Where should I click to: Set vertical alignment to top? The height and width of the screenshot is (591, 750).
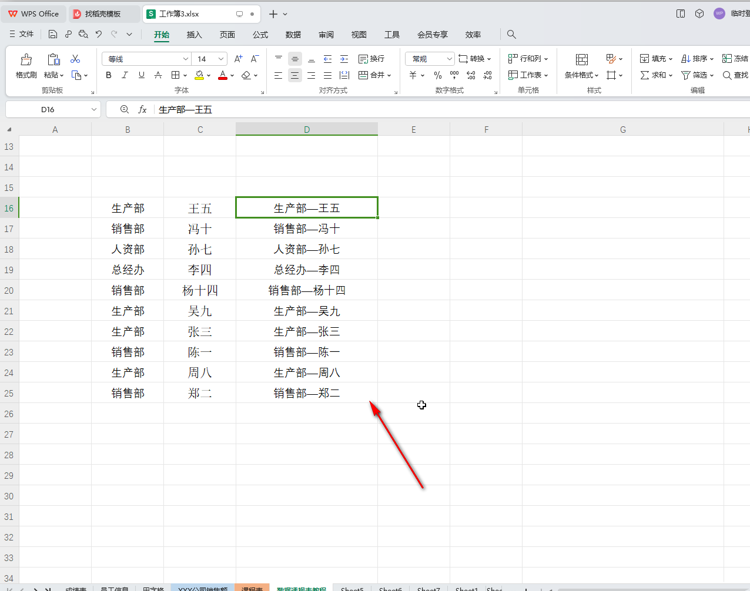pos(279,59)
